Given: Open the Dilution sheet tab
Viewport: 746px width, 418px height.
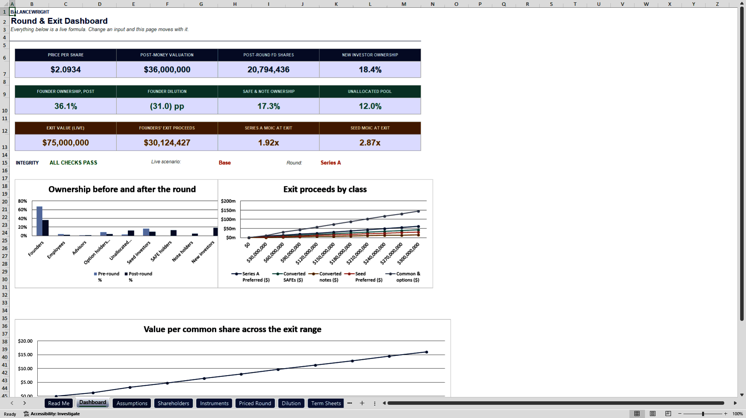Looking at the screenshot, I should (x=291, y=403).
